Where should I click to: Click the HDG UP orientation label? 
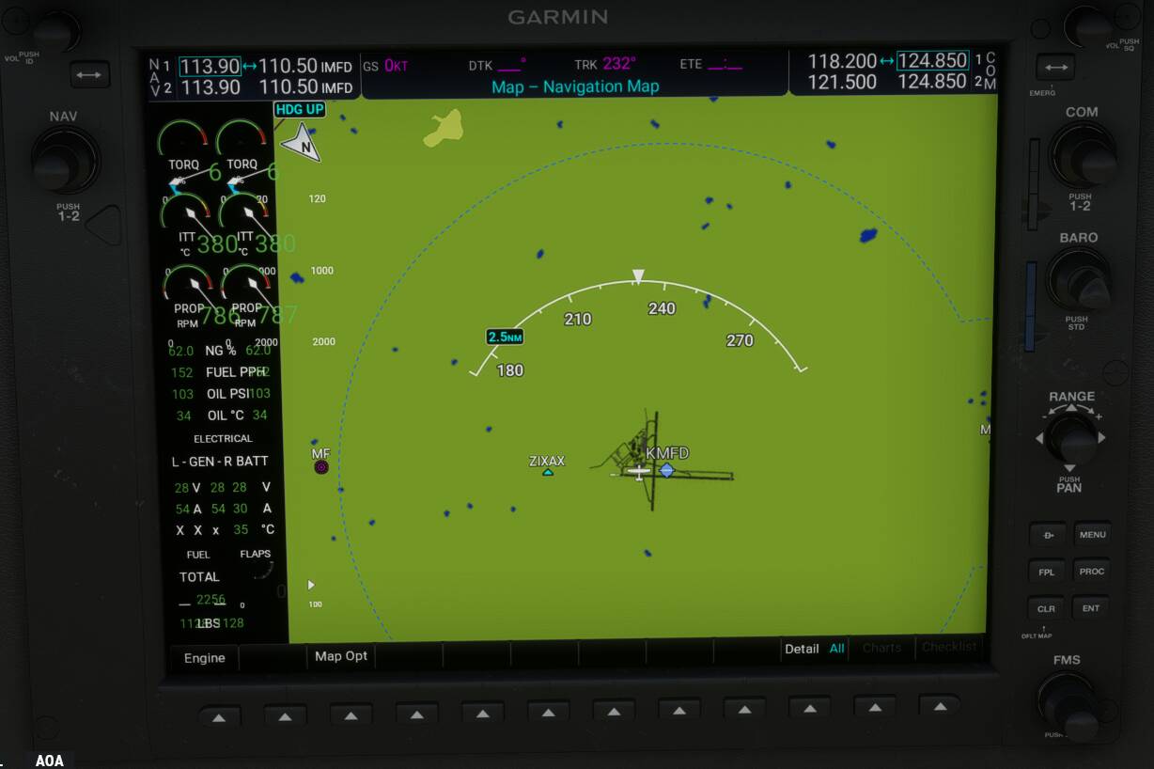[x=300, y=110]
